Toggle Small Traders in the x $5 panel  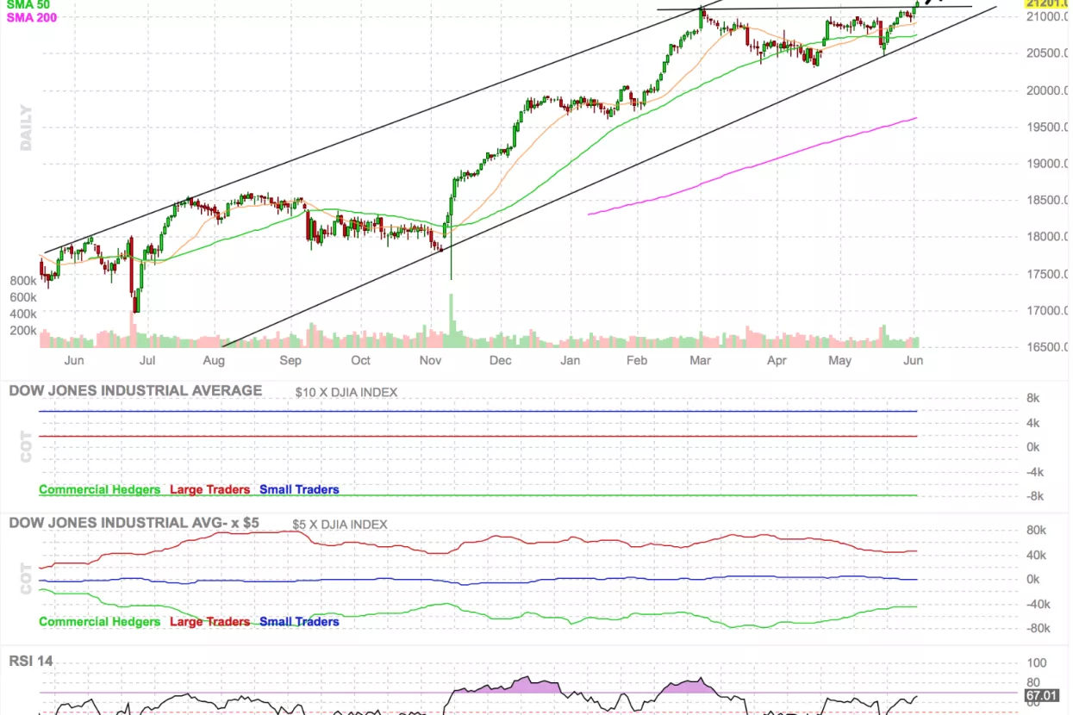(x=299, y=621)
